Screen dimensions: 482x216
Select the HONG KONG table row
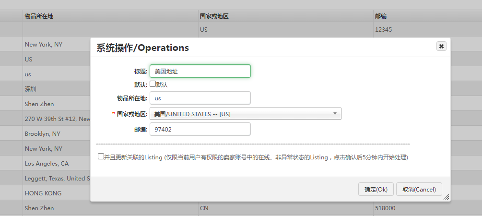[43, 193]
